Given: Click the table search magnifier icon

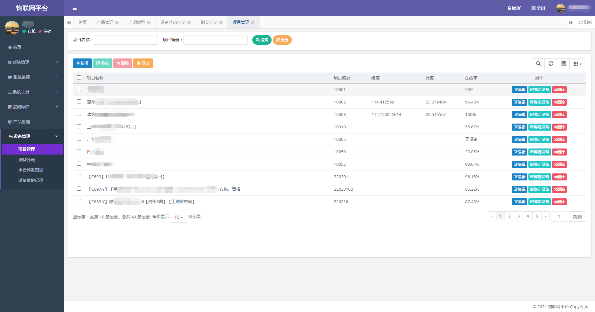Looking at the screenshot, I should pos(538,64).
